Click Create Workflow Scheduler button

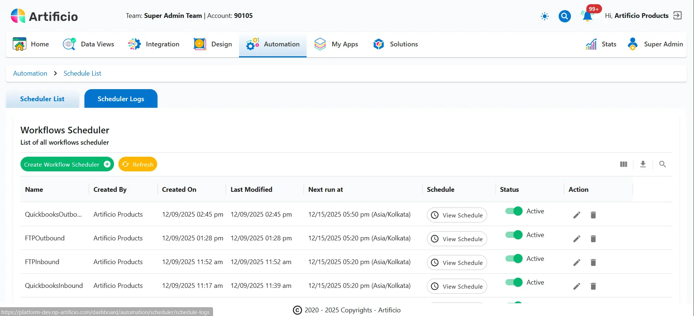[67, 164]
